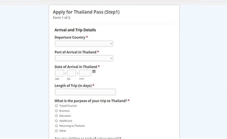227x139 pixels.
Task: Select the Healthcare radio button
Action: tap(56, 121)
